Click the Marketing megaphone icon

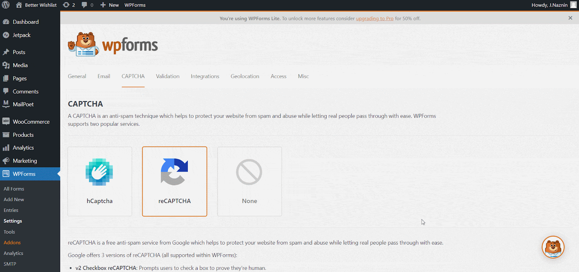6,161
